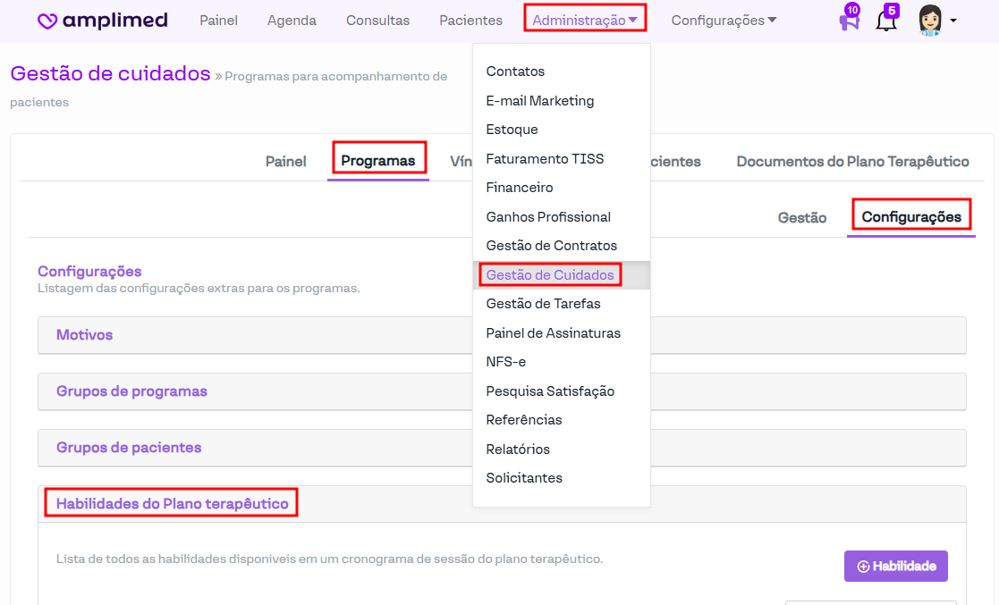Go to Agenda in the navbar
Viewport: 999px width, 605px height.
tap(292, 20)
